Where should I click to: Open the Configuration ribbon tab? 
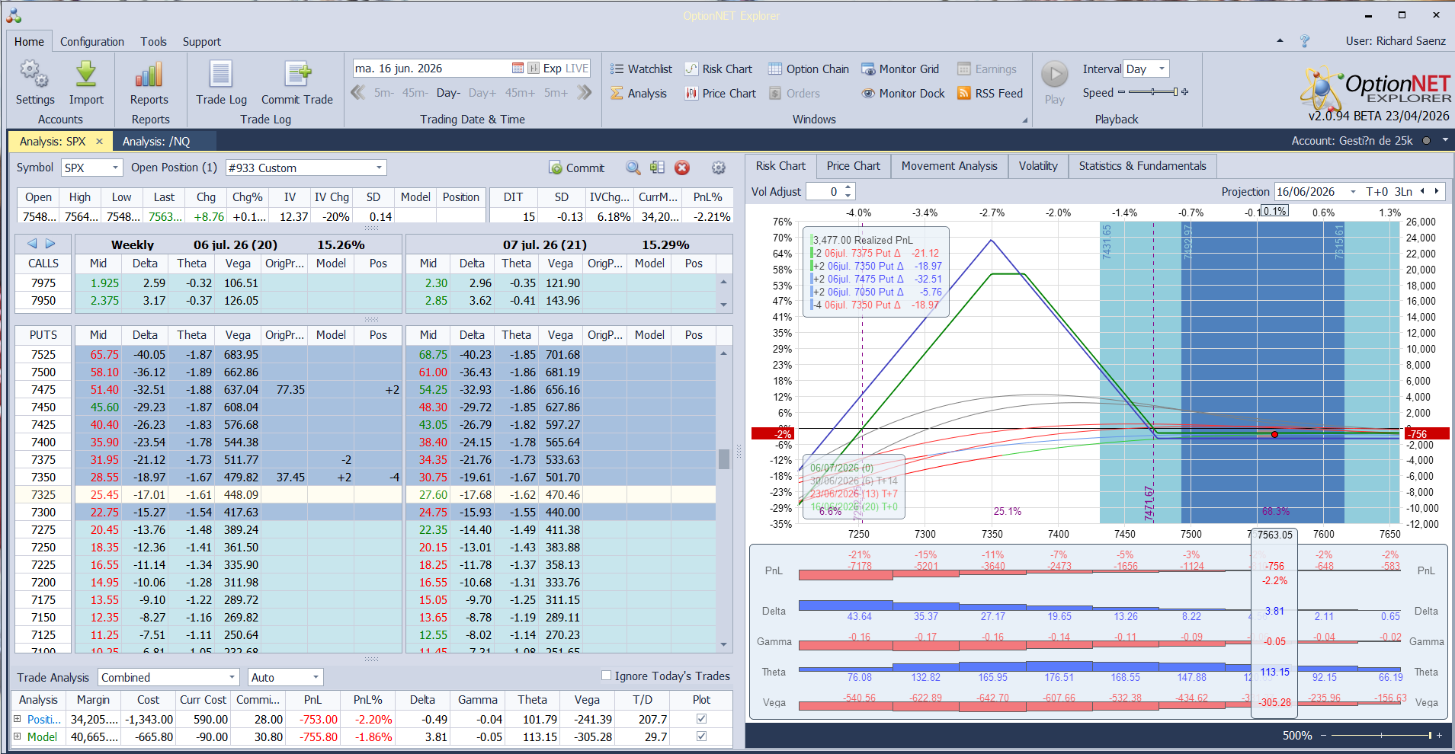click(92, 42)
